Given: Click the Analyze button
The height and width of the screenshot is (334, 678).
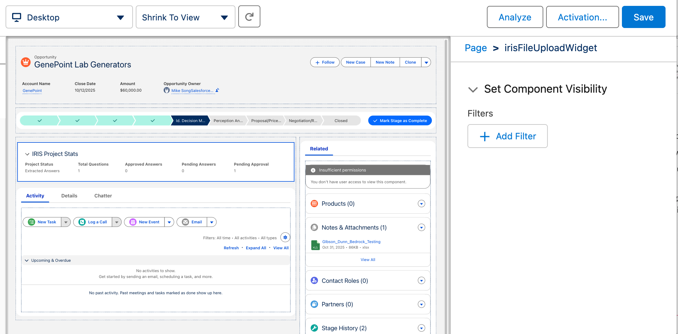Looking at the screenshot, I should click(x=515, y=17).
